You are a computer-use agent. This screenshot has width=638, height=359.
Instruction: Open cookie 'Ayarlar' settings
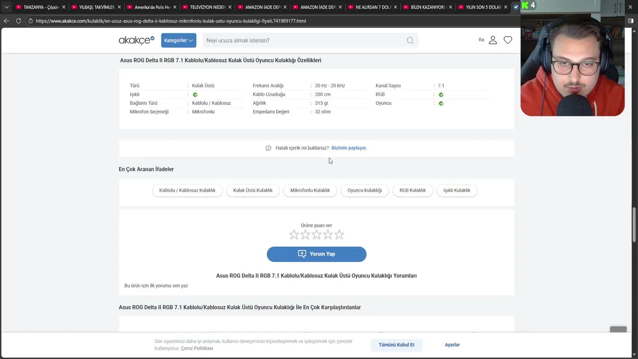453,345
